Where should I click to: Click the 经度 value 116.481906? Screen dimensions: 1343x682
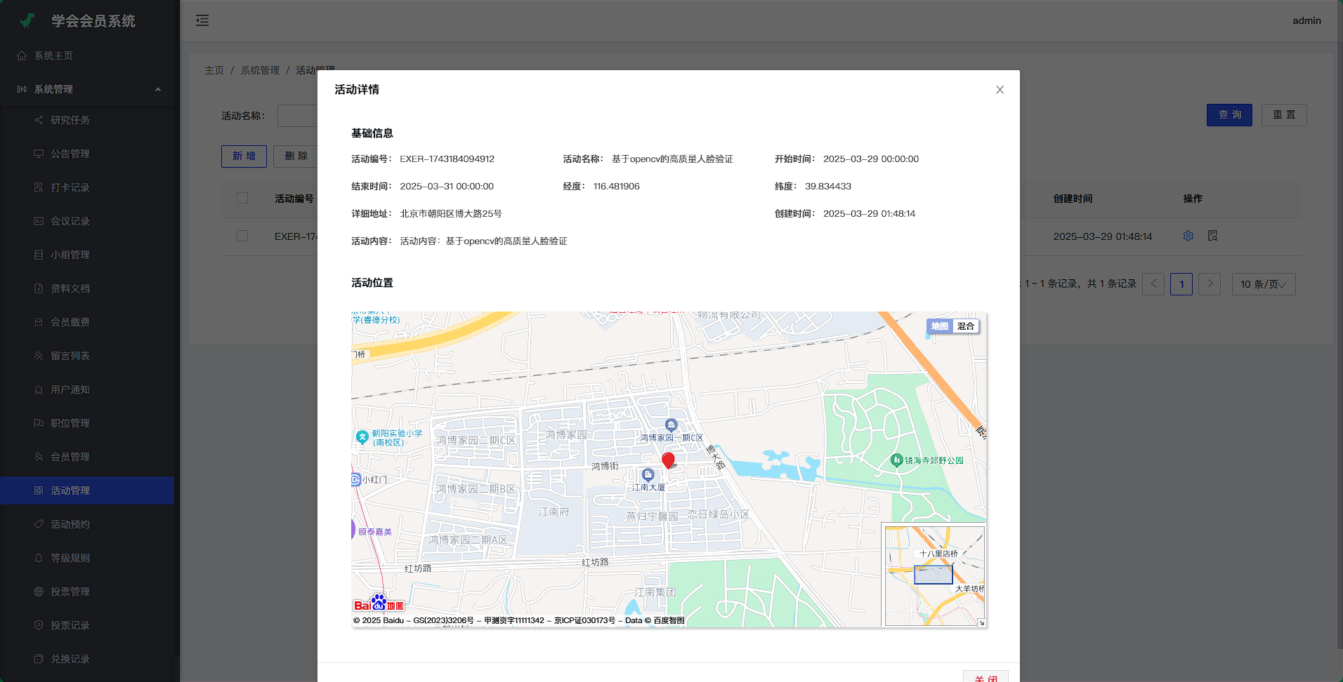click(617, 187)
